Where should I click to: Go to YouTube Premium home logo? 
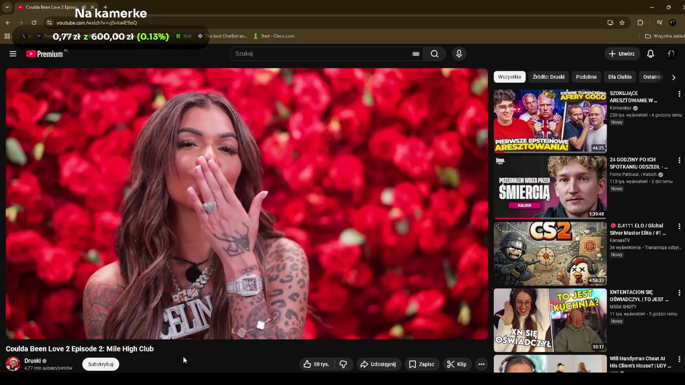tap(45, 53)
